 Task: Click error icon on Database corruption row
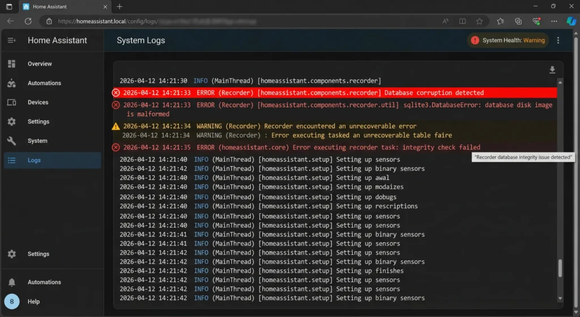116,92
